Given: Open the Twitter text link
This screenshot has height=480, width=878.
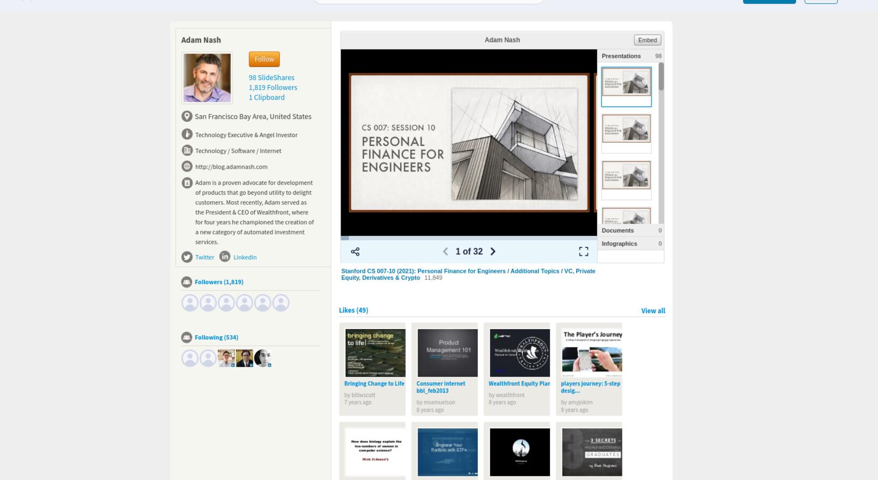Looking at the screenshot, I should point(204,257).
